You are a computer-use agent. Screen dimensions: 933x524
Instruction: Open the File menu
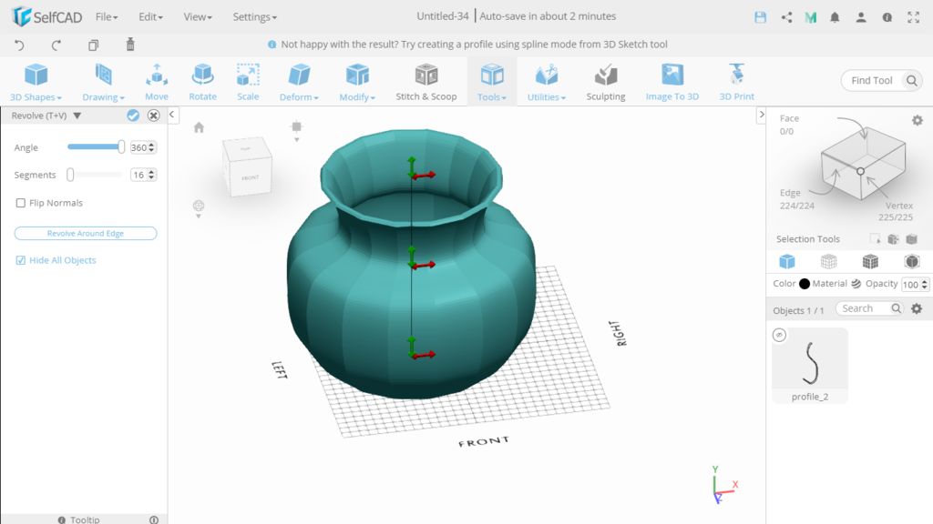[x=107, y=16]
